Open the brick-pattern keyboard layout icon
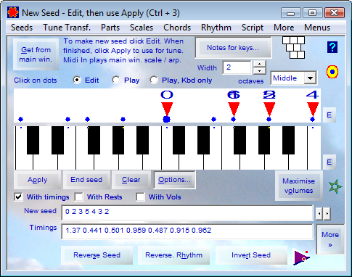Image resolution: width=352 pixels, height=277 pixels. click(294, 47)
